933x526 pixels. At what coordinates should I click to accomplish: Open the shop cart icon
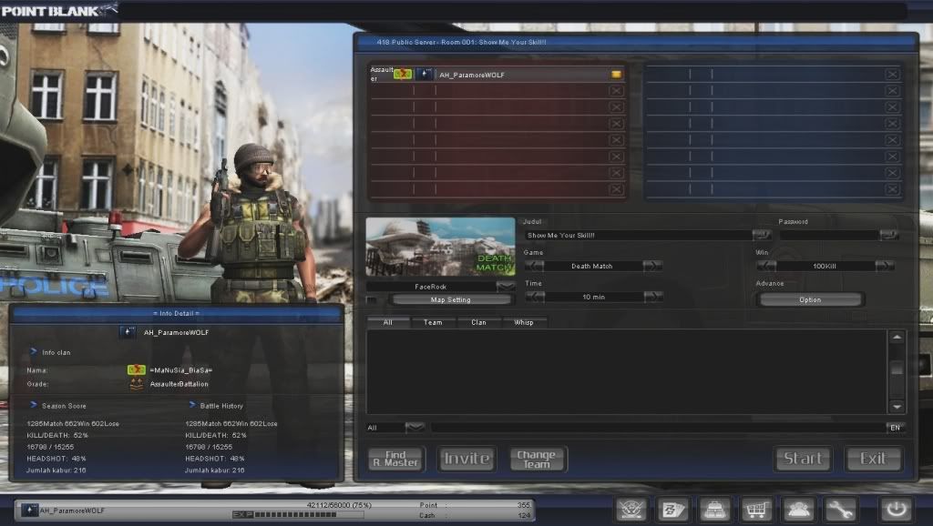point(756,510)
